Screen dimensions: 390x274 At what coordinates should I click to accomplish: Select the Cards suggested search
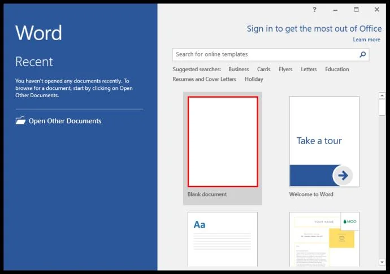click(x=263, y=69)
